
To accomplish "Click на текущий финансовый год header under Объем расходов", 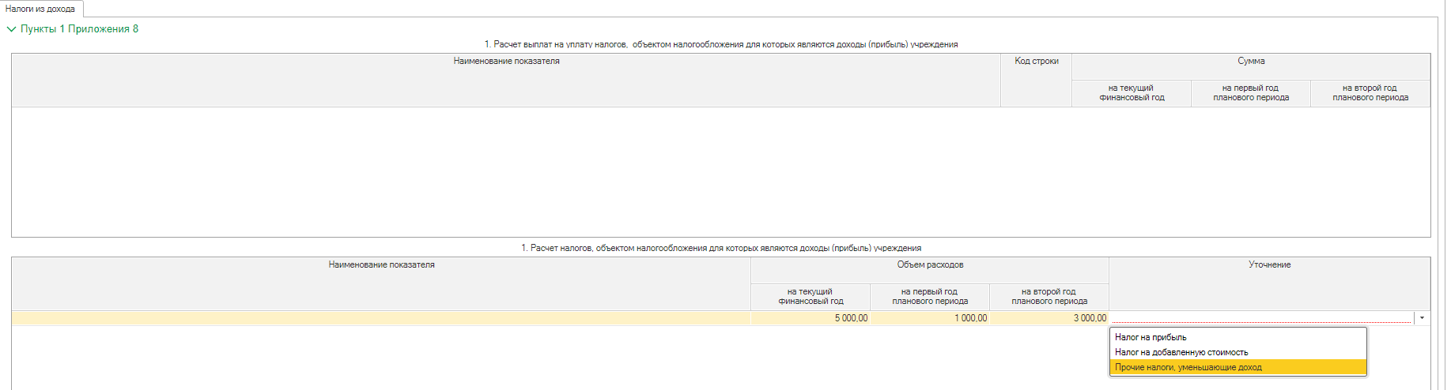I will coord(811,297).
